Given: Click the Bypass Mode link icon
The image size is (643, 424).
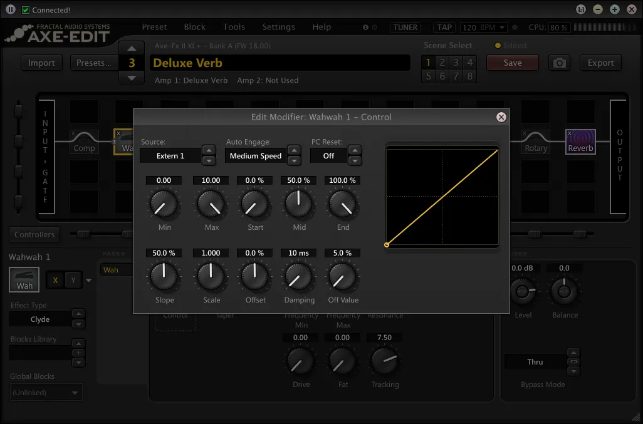Looking at the screenshot, I should 572,362.
